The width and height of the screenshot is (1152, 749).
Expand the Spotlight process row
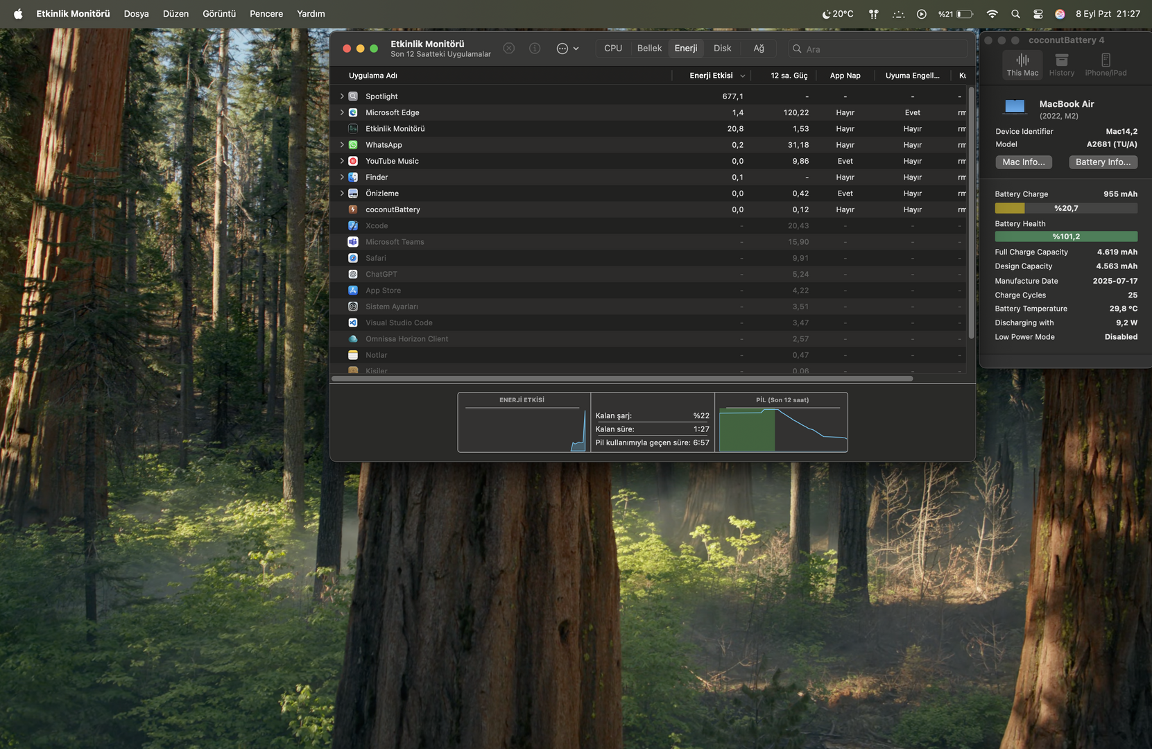click(x=342, y=96)
